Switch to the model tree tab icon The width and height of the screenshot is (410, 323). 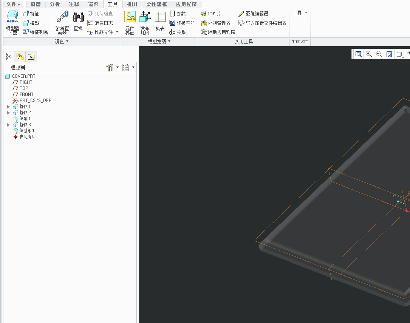pyautogui.click(x=9, y=56)
